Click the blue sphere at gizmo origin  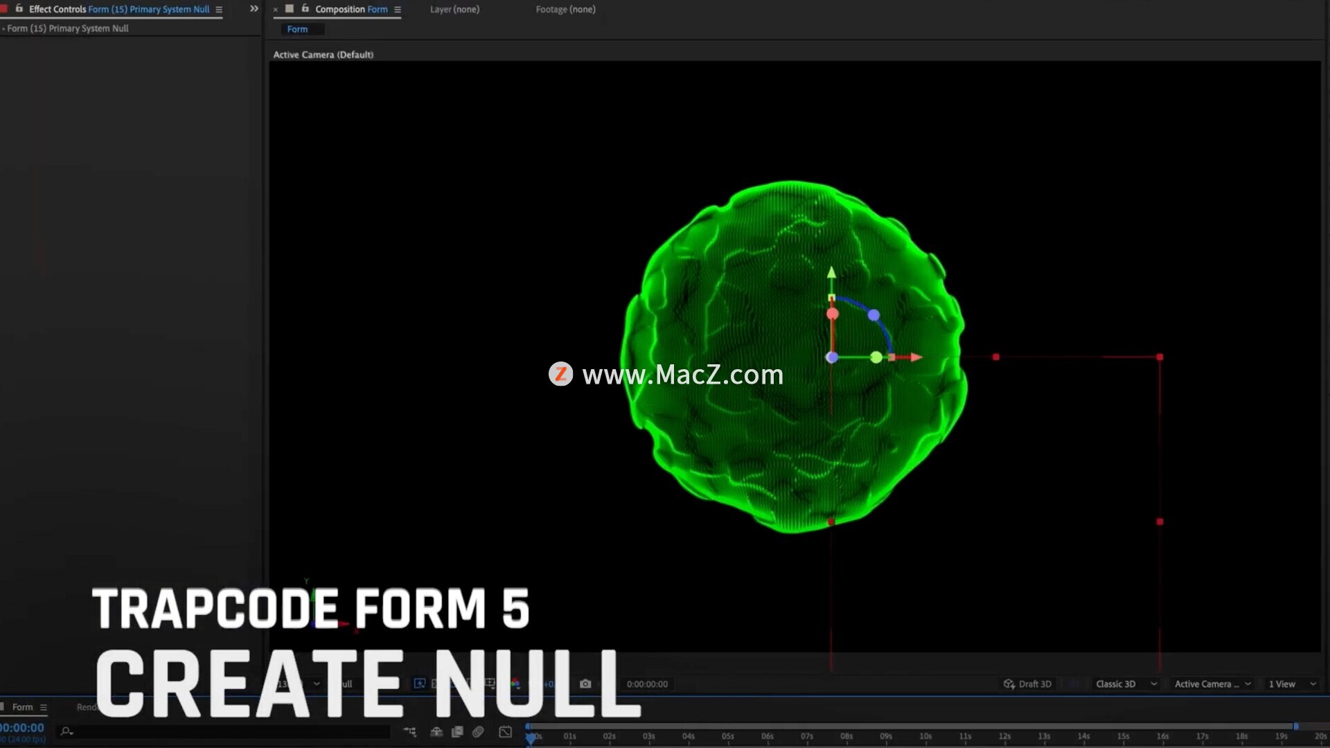click(832, 357)
